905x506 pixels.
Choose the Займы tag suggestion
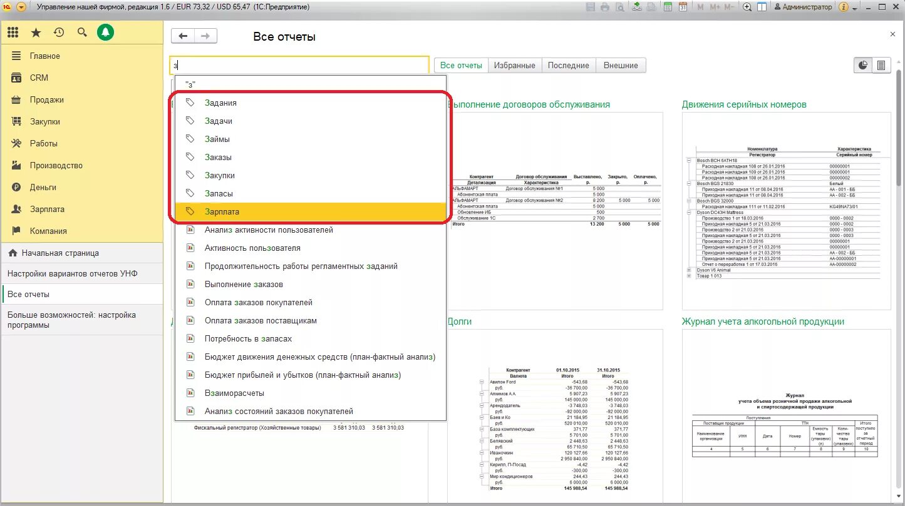(x=311, y=139)
